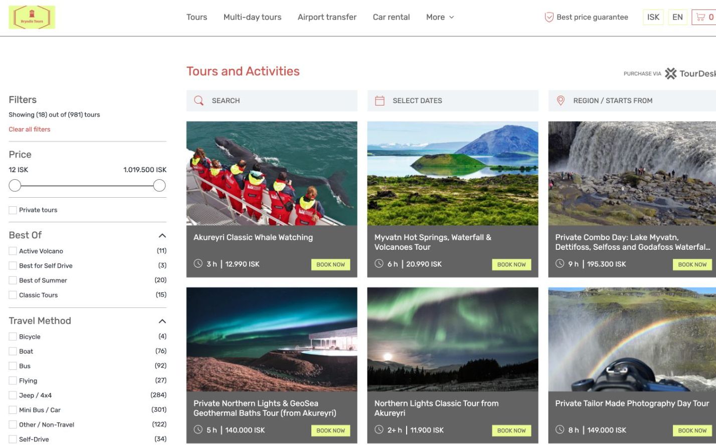The image size is (716, 447).
Task: Go to the Tours menu item
Action: tap(197, 17)
